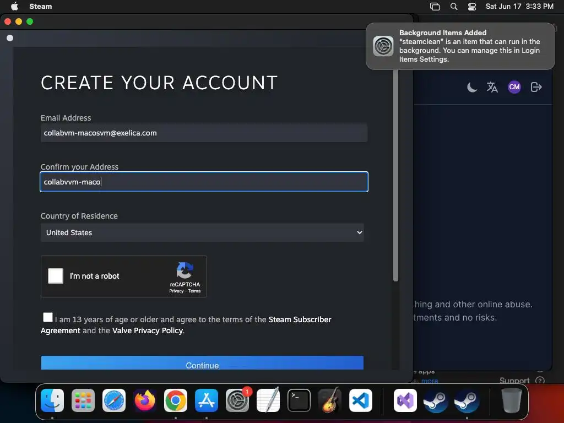Open Google Chrome in the dock
Image resolution: width=564 pixels, height=423 pixels.
pos(176,400)
